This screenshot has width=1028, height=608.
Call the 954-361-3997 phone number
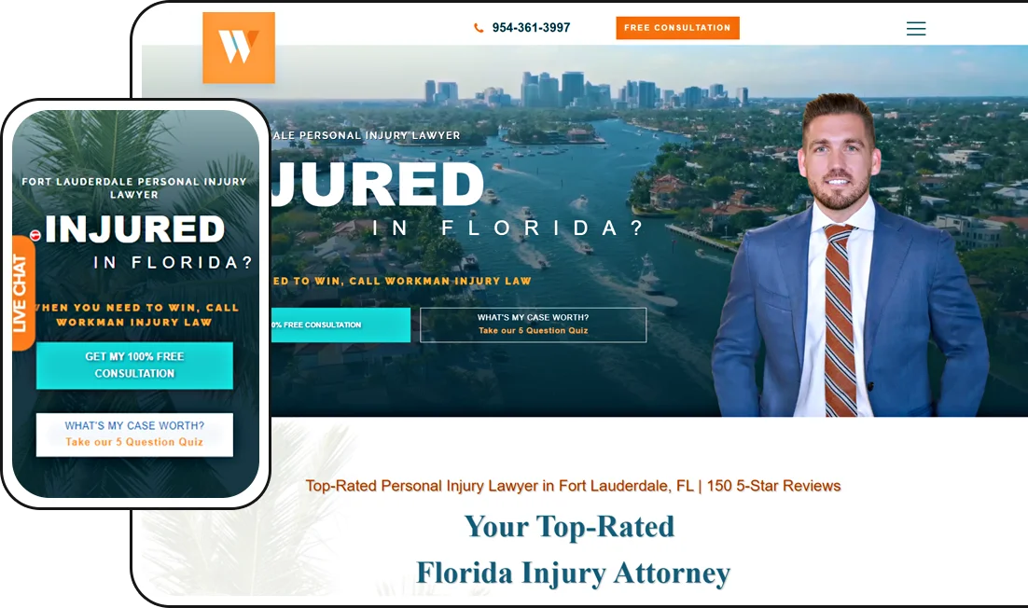point(531,28)
